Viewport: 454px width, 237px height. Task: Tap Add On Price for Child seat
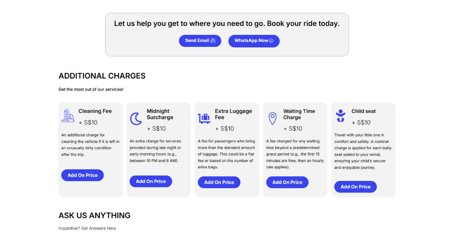point(355,187)
